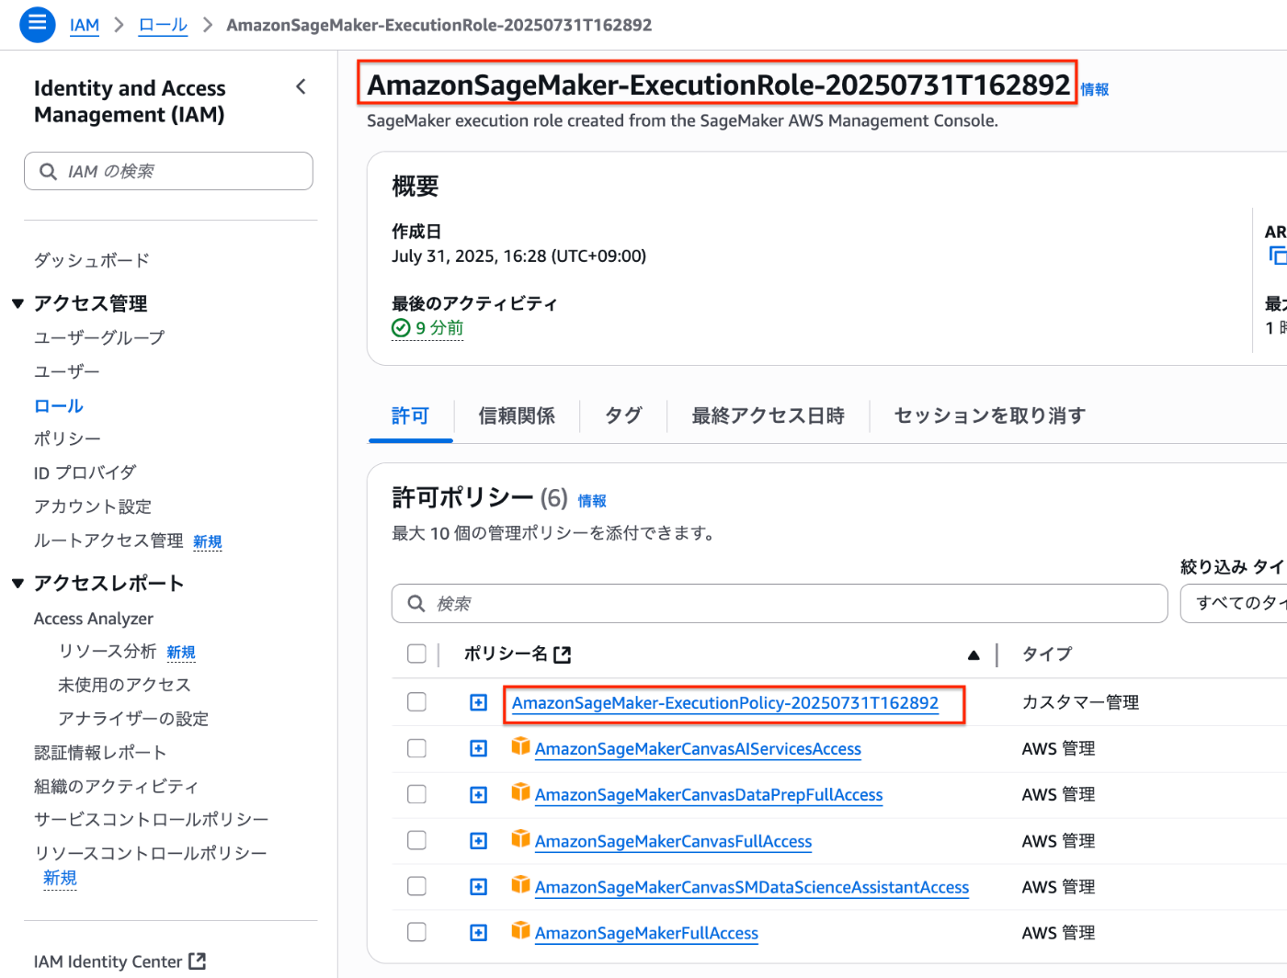Viewport: 1287px width, 978px height.
Task: Click the external link icon of IAM Identity Center
Action: point(197,961)
